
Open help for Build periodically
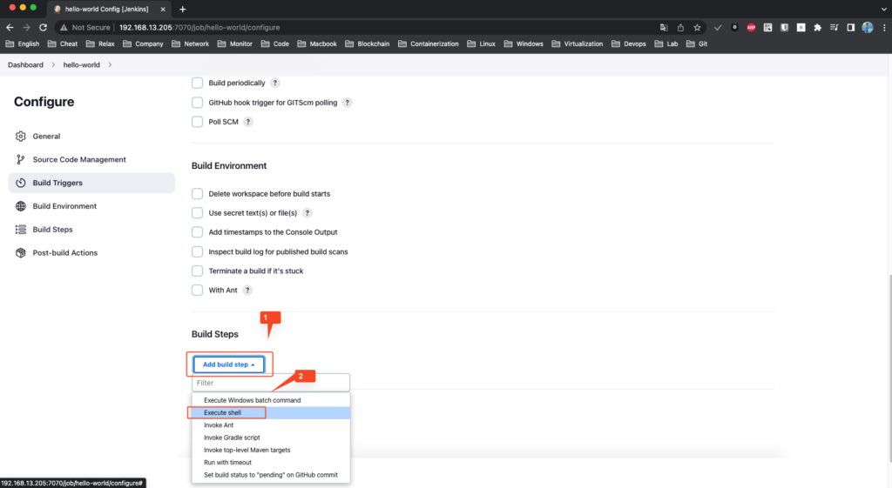tap(274, 83)
